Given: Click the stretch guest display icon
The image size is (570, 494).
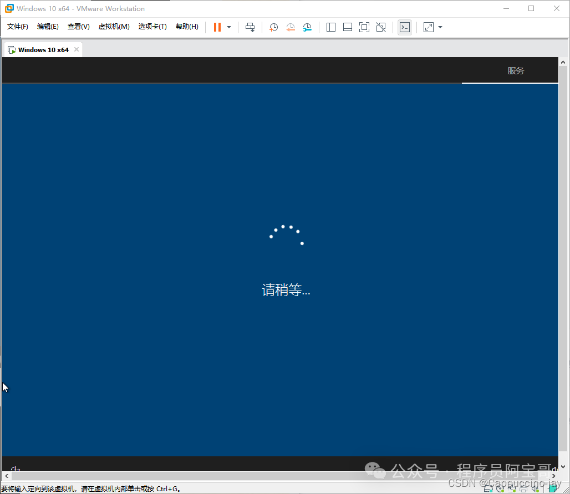Looking at the screenshot, I should 429,27.
